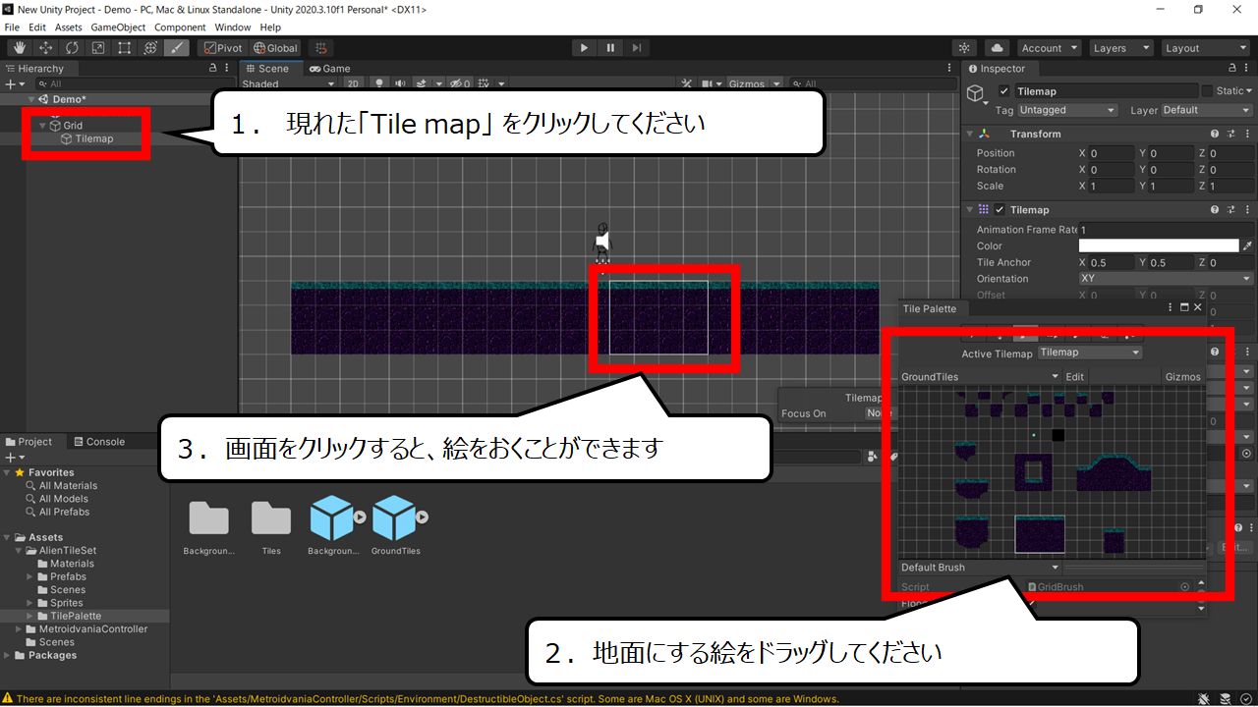This screenshot has height=707, width=1258.
Task: Toggle Global handle rotation
Action: click(x=275, y=48)
